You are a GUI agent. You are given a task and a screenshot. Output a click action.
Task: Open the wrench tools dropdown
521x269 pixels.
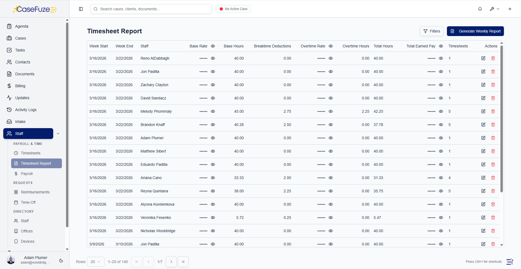coord(494,9)
